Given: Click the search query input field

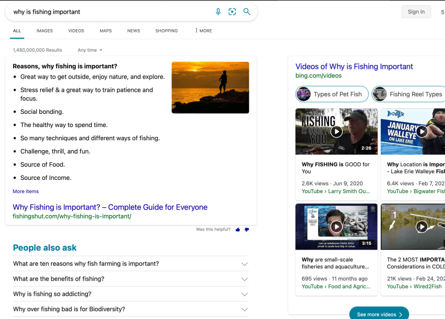Looking at the screenshot, I should pos(110,12).
